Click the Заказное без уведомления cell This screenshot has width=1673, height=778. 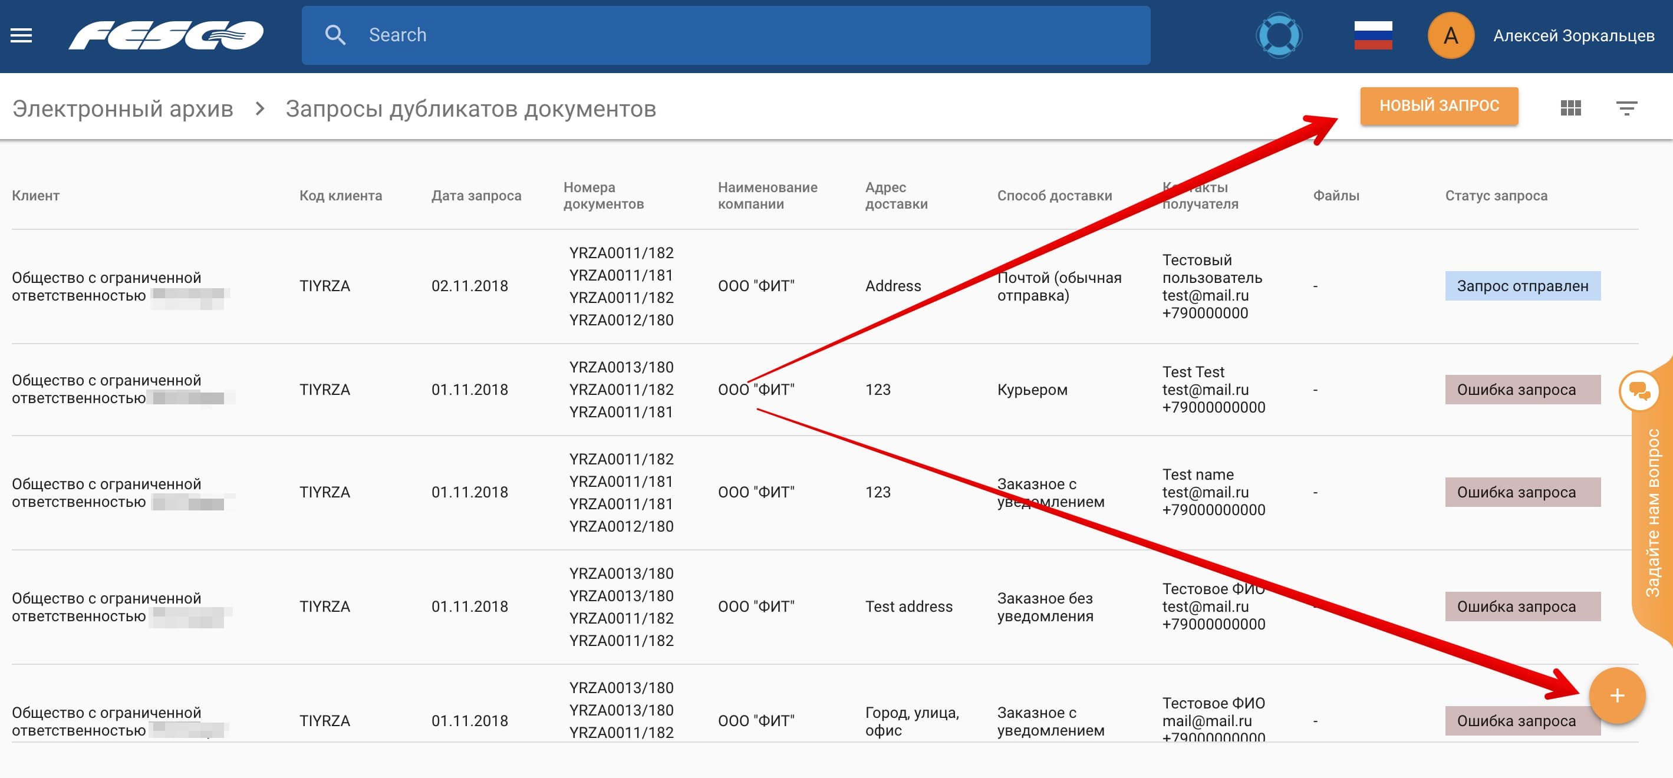(x=1045, y=606)
